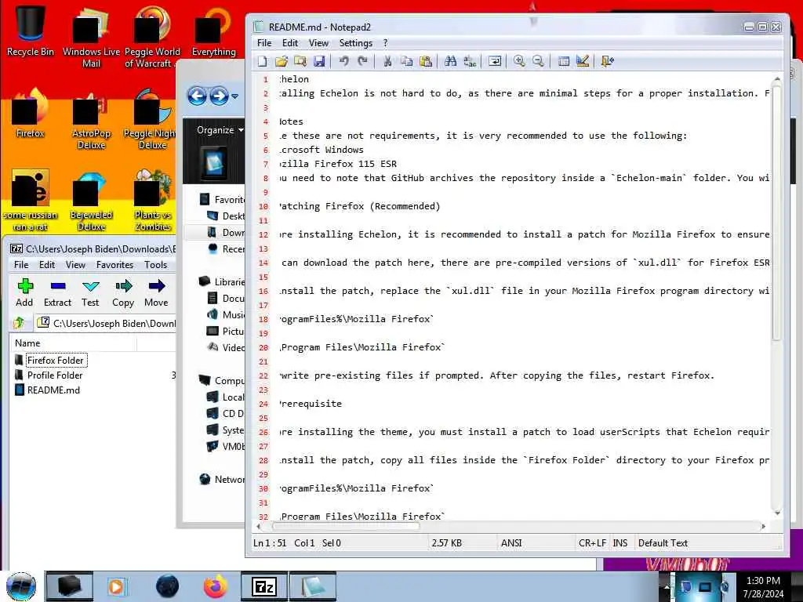Viewport: 803px width, 602px height.
Task: Click Open file icon in Notepad2 toolbar
Action: click(282, 61)
